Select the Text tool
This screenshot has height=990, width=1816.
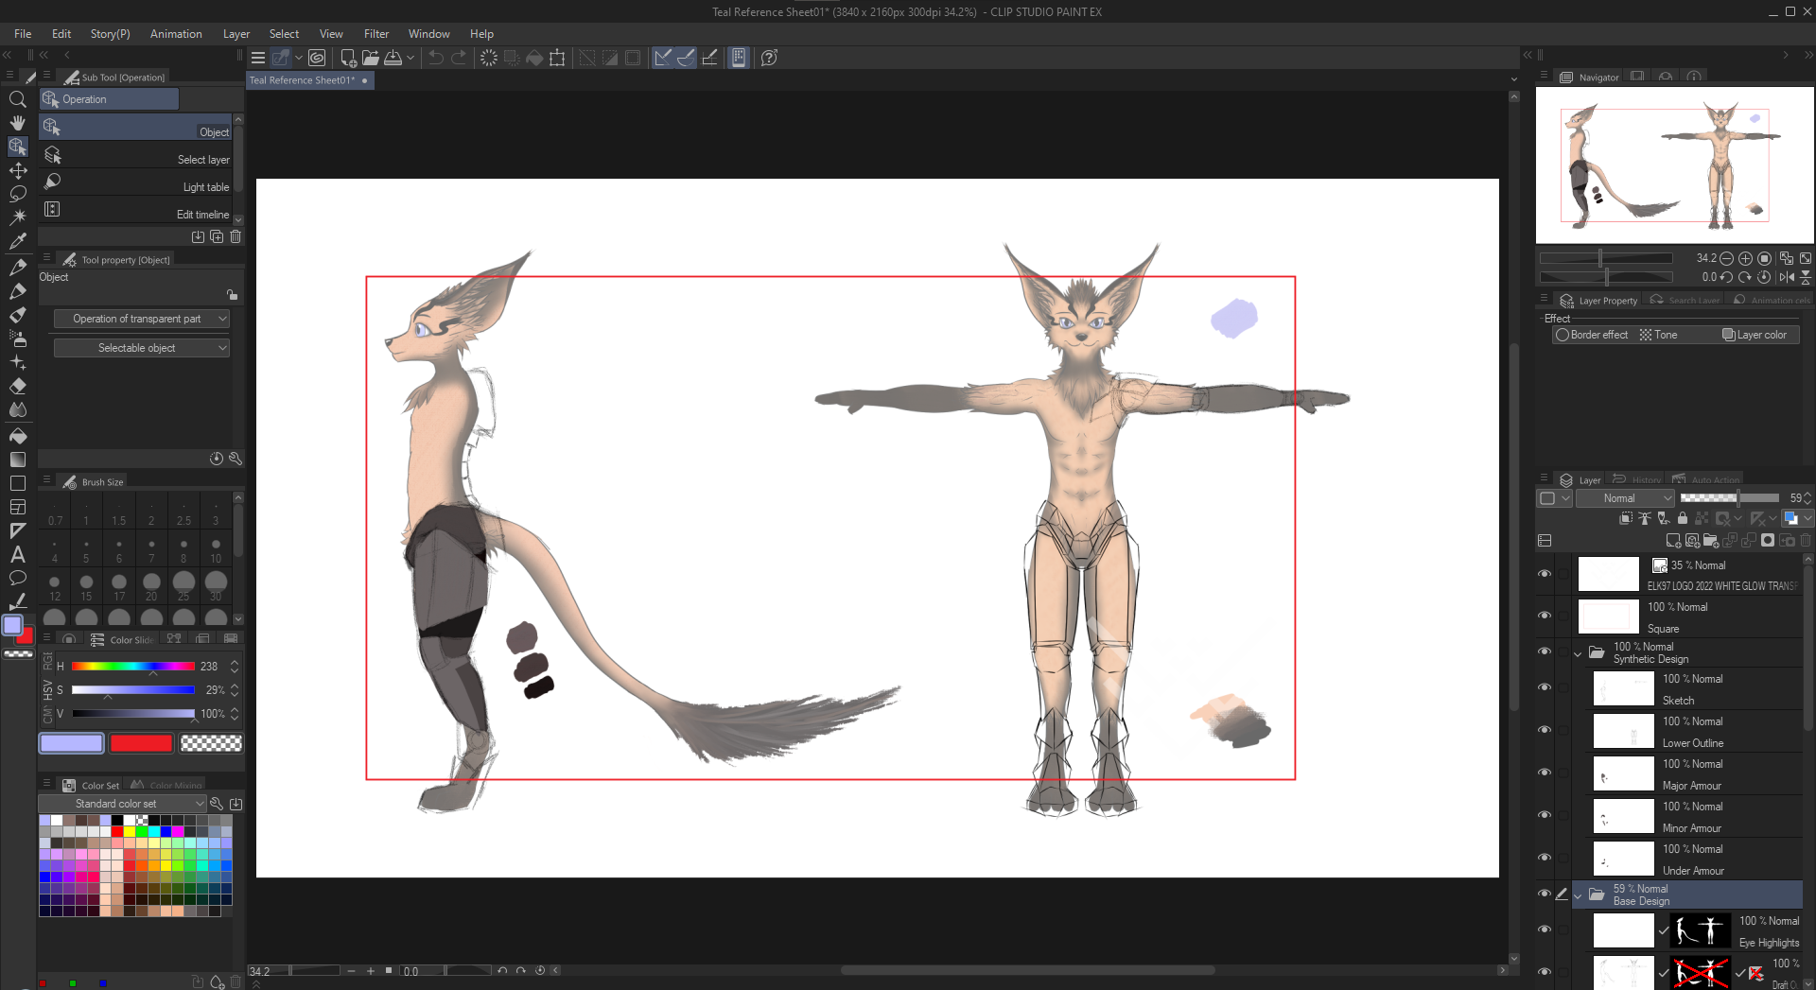click(x=17, y=555)
